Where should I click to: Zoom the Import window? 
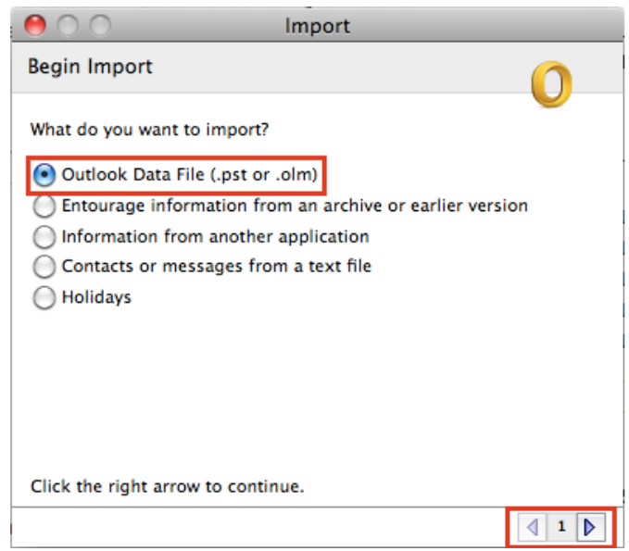tap(98, 25)
